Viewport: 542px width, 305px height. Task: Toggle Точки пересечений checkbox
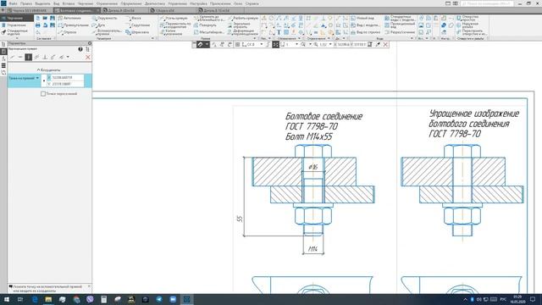(x=43, y=94)
